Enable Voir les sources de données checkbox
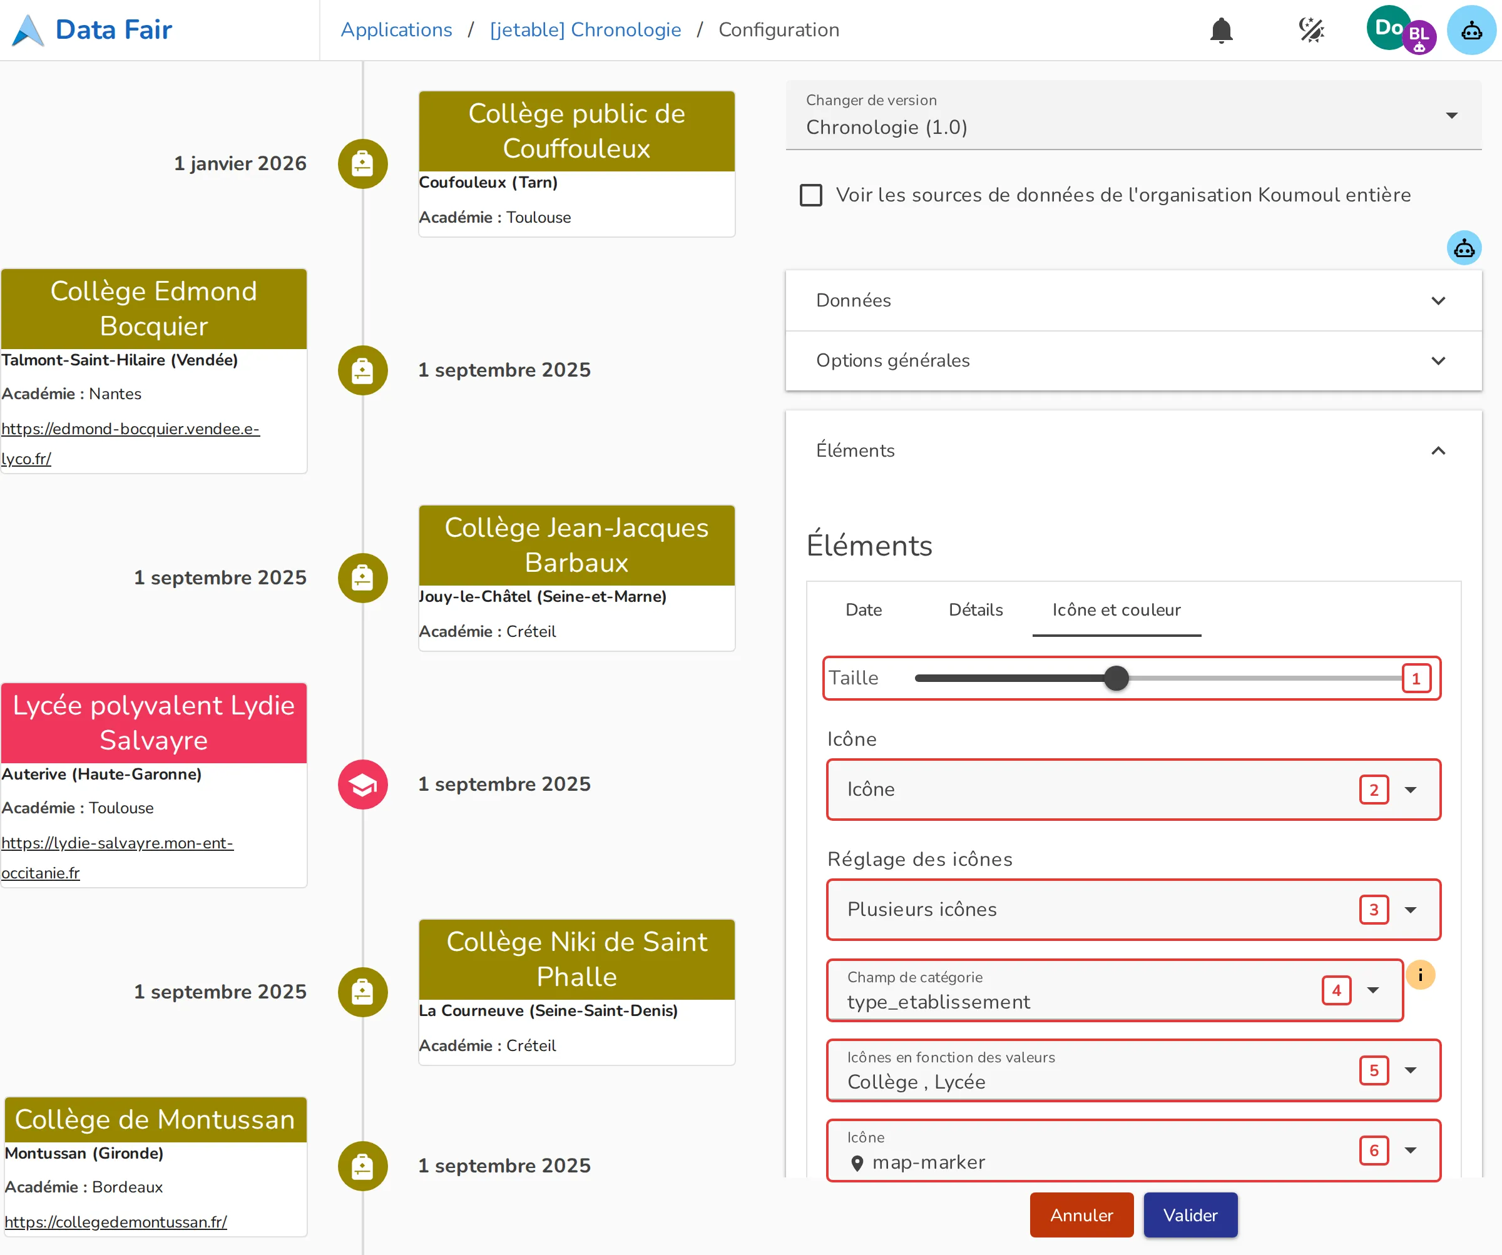1502x1255 pixels. [810, 195]
